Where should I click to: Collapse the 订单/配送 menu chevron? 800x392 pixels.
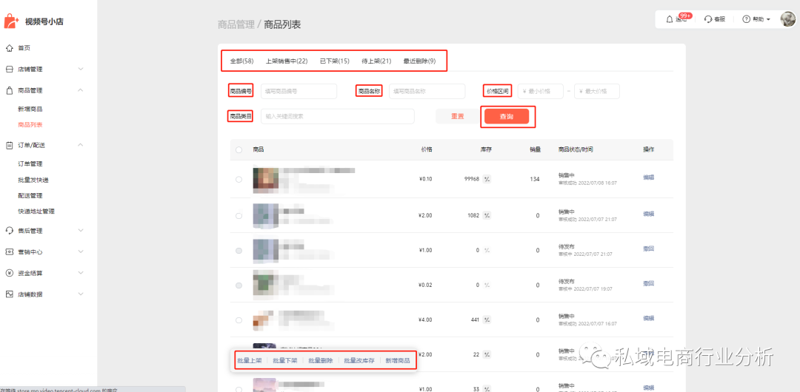tap(81, 145)
